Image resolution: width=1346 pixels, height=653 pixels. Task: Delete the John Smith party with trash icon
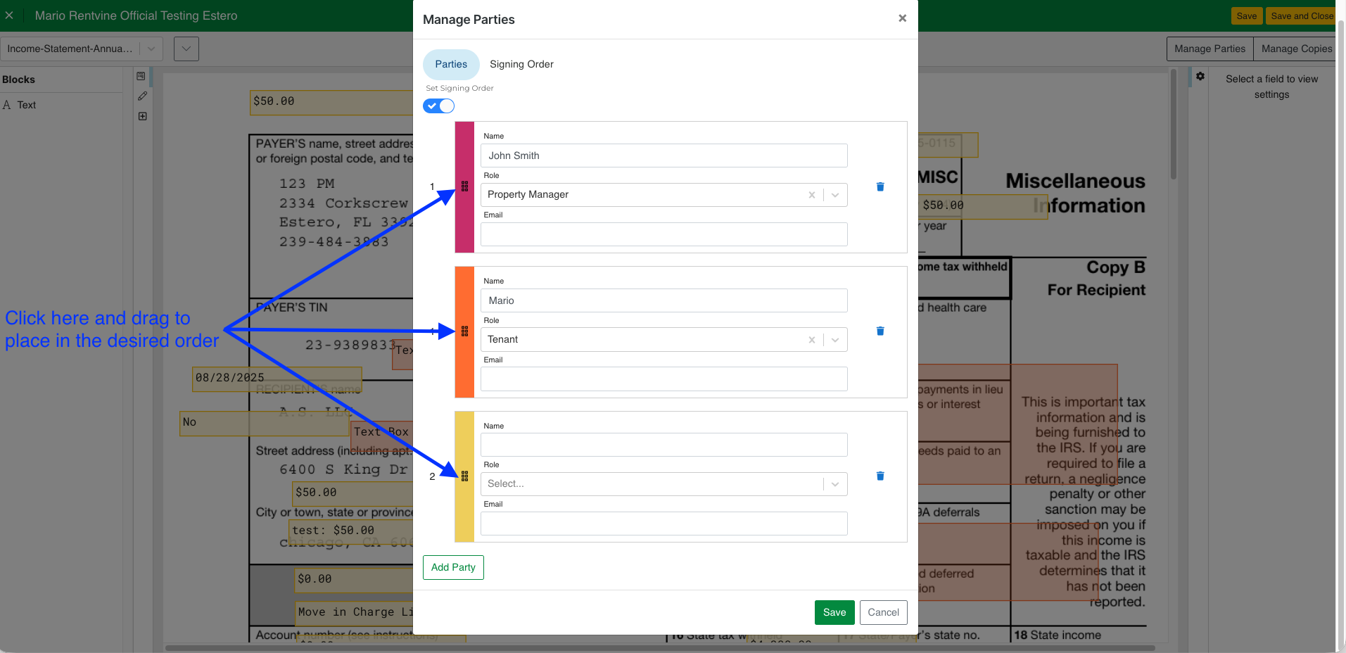pos(880,187)
